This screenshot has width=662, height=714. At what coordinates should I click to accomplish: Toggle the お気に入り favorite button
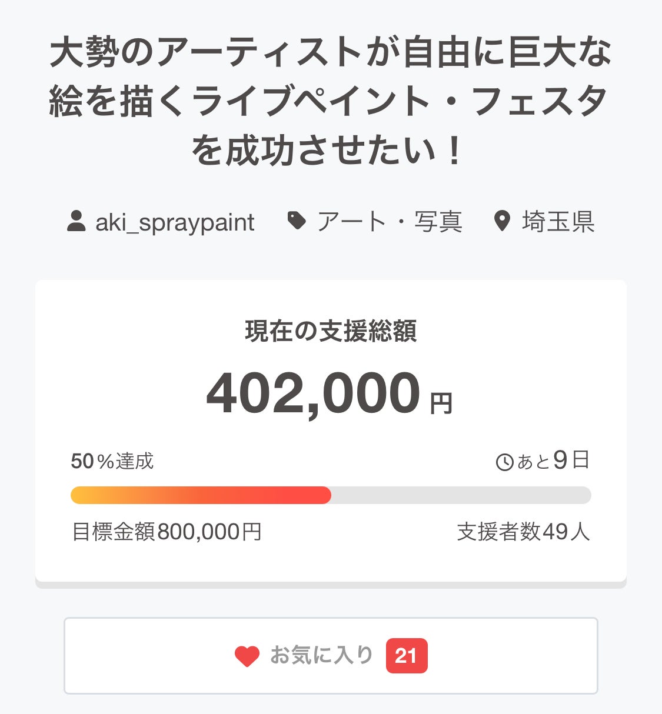coord(321,655)
